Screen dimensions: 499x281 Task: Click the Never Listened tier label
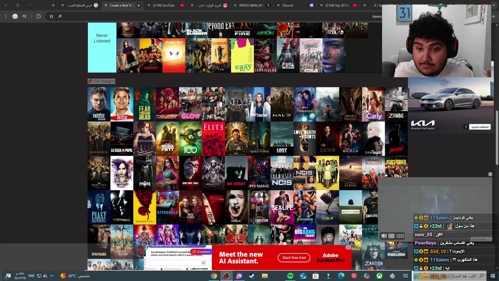[x=102, y=38]
